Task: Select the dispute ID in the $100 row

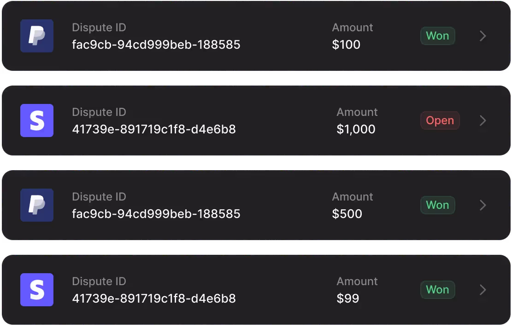Action: pos(156,45)
